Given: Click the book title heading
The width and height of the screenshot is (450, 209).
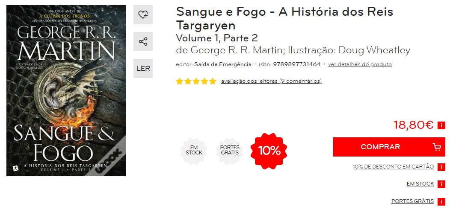Looking at the screenshot, I should pos(284,18).
